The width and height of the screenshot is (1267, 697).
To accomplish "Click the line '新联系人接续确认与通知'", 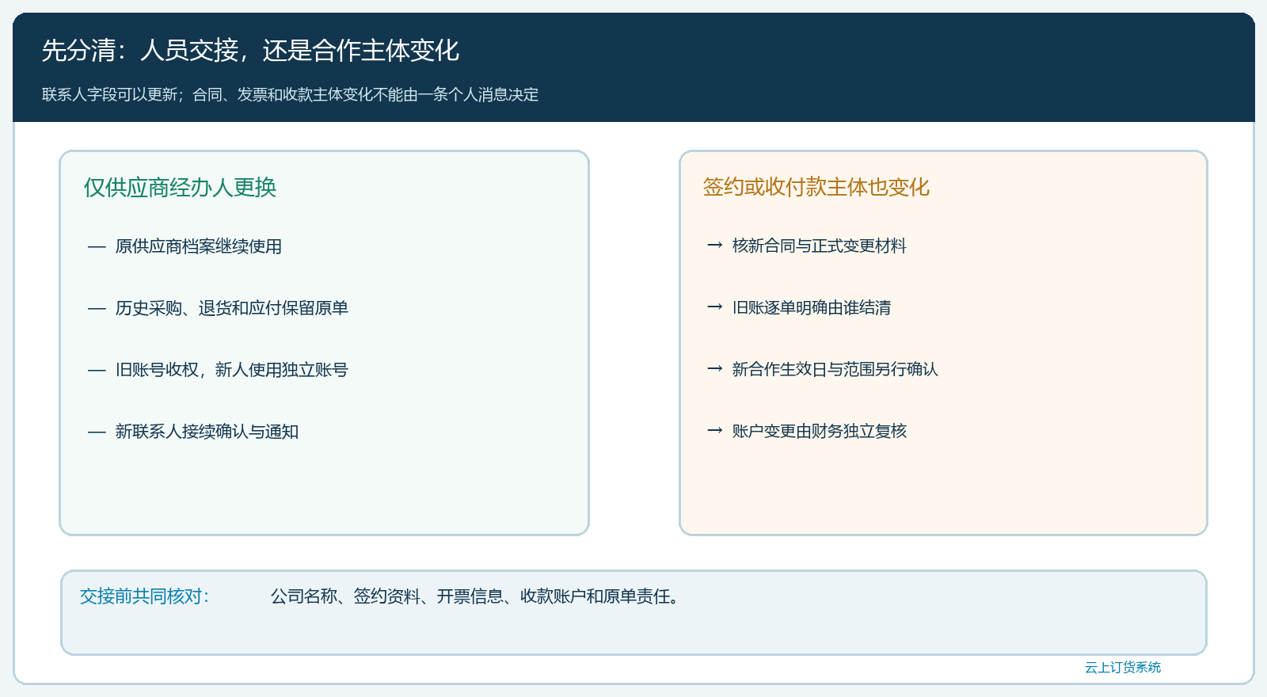I will coord(207,432).
